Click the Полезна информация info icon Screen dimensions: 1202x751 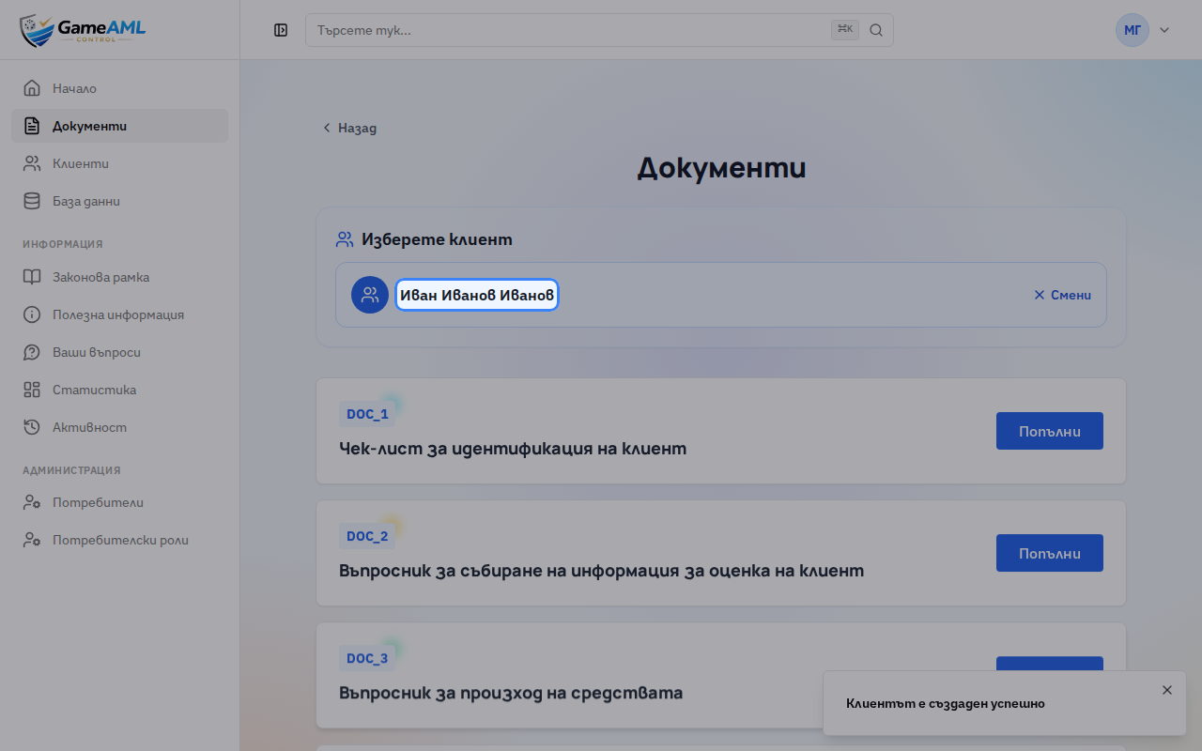[x=32, y=314]
